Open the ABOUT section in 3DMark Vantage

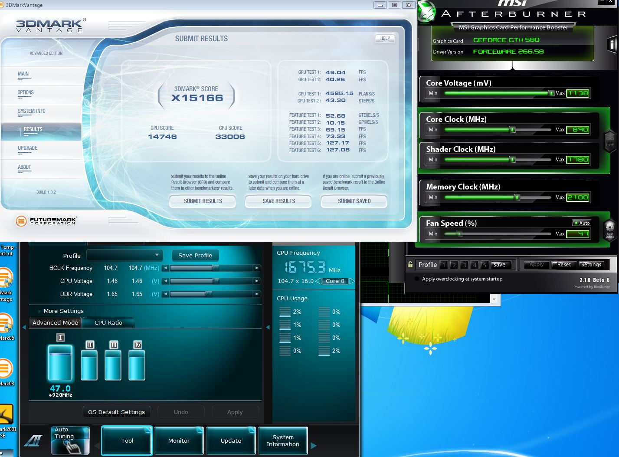point(24,167)
